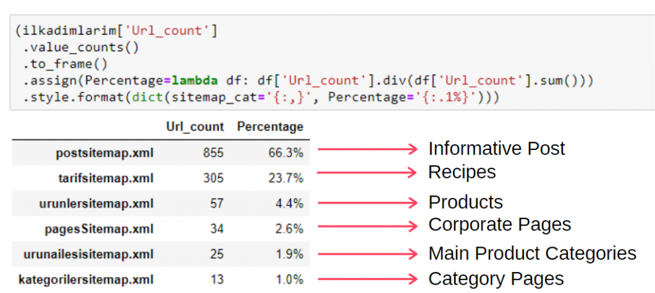The width and height of the screenshot is (655, 293).
Task: Click the Corporate Pages annotation label
Action: pyautogui.click(x=500, y=225)
